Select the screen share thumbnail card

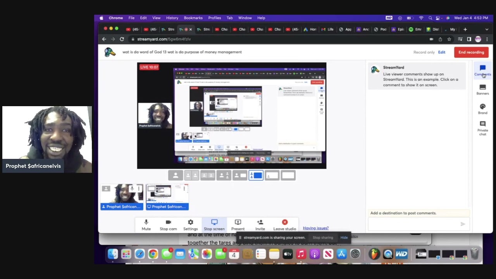click(x=167, y=197)
